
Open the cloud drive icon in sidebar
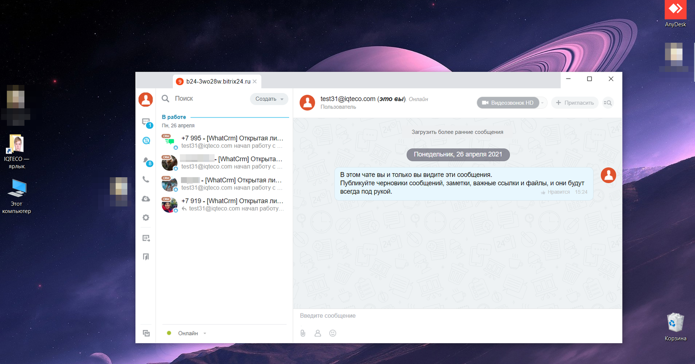(x=146, y=199)
